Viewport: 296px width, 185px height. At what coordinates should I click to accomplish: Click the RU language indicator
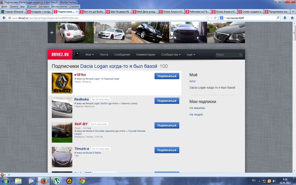click(x=253, y=180)
